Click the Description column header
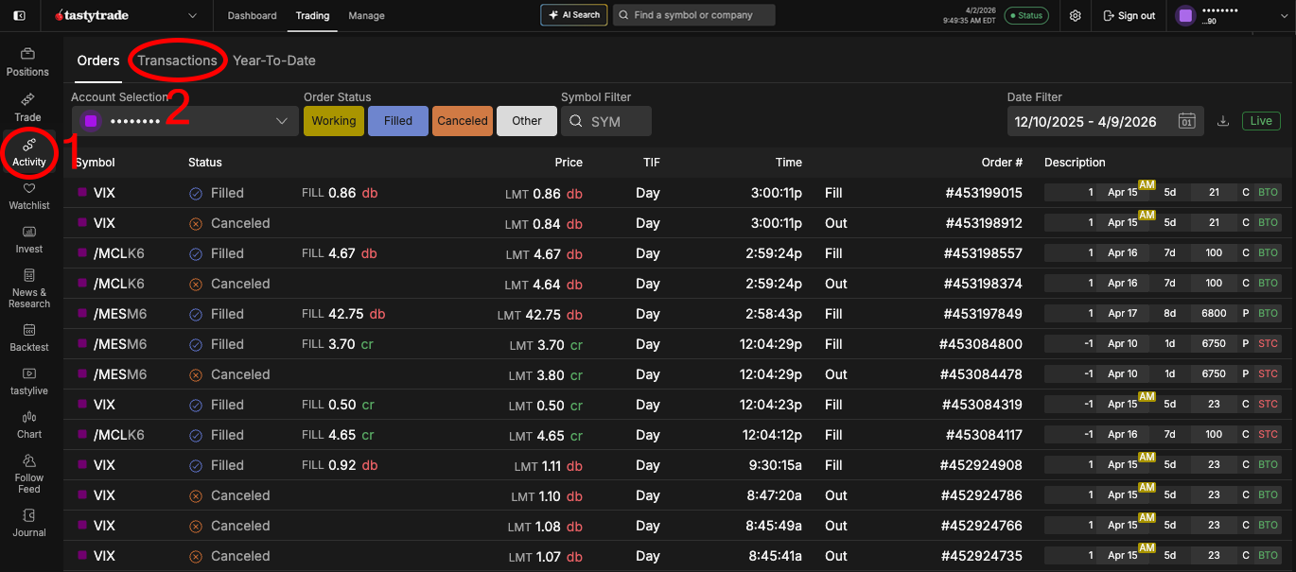Image resolution: width=1296 pixels, height=572 pixels. point(1075,163)
